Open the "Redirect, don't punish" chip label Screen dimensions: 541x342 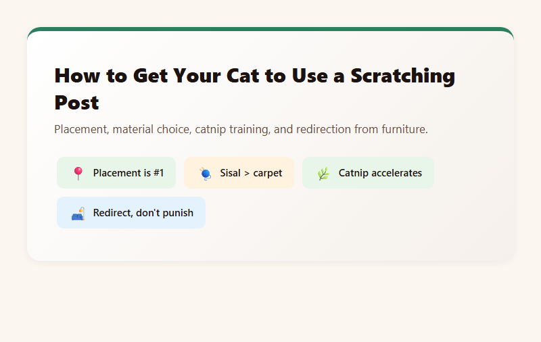coord(143,213)
